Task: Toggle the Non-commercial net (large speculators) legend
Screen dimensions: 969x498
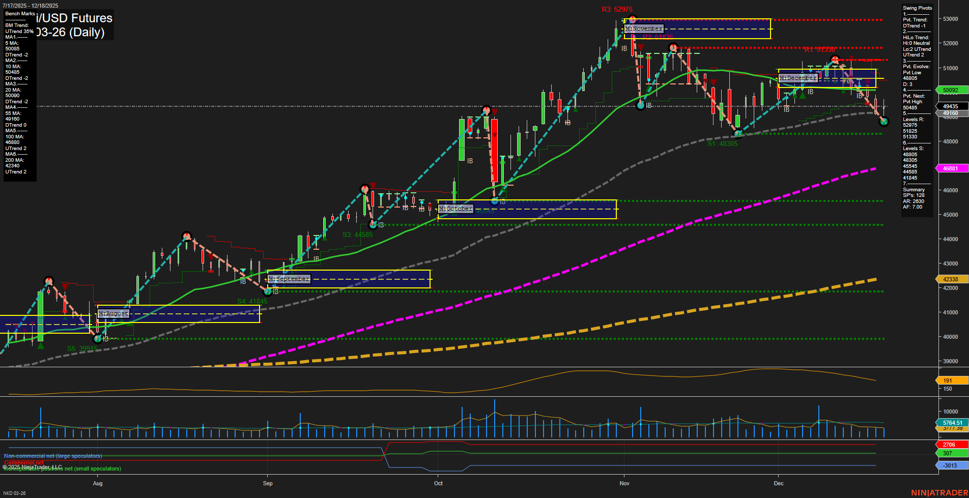Action: point(54,456)
